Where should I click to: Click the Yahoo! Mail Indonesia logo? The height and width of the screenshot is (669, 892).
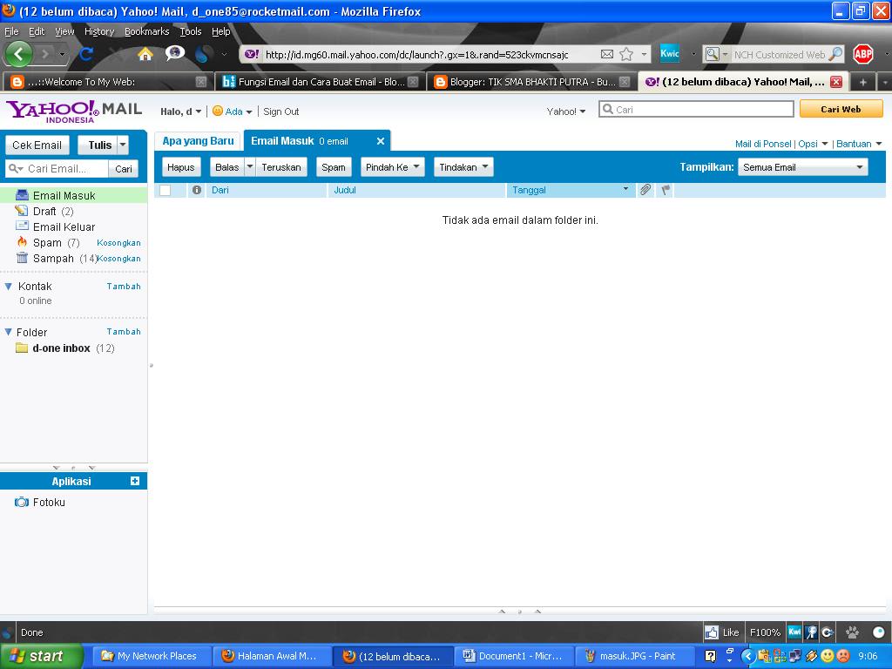click(x=73, y=111)
